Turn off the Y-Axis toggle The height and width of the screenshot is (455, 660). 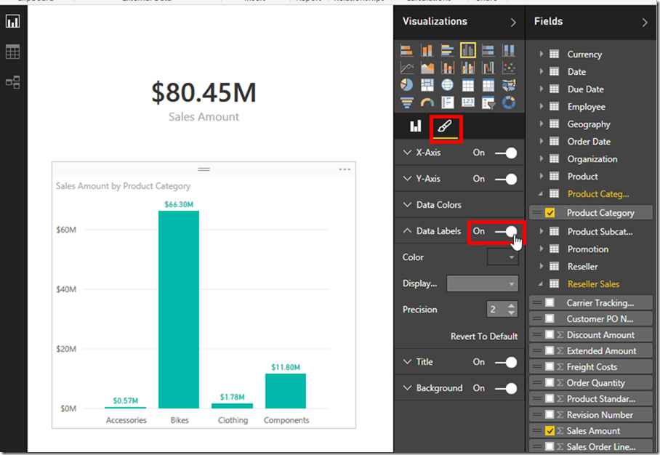pyautogui.click(x=506, y=180)
